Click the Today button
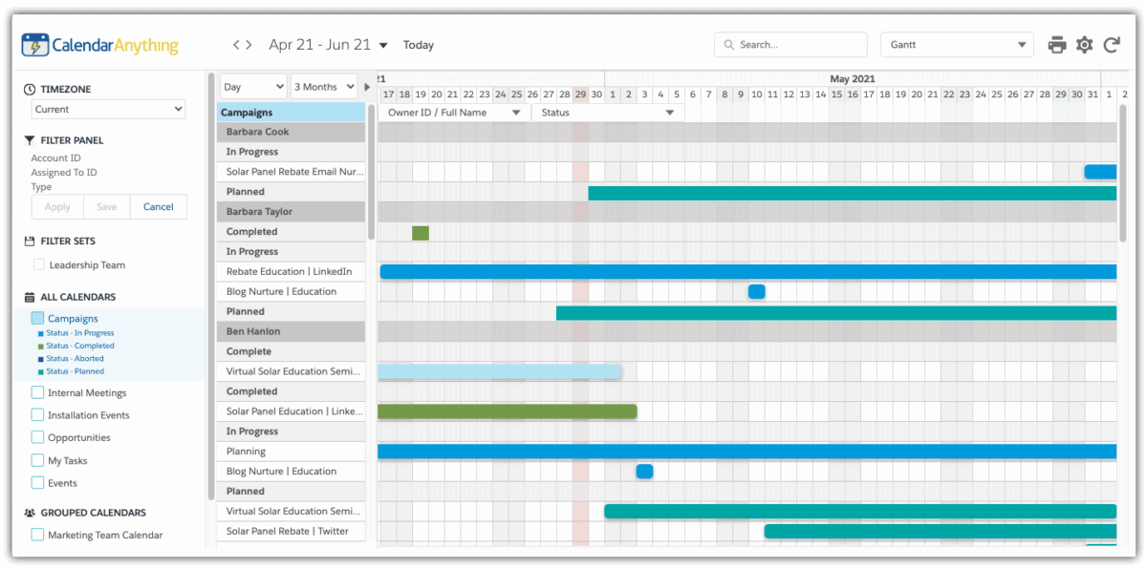Viewport: 1147px width, 568px height. click(x=419, y=44)
